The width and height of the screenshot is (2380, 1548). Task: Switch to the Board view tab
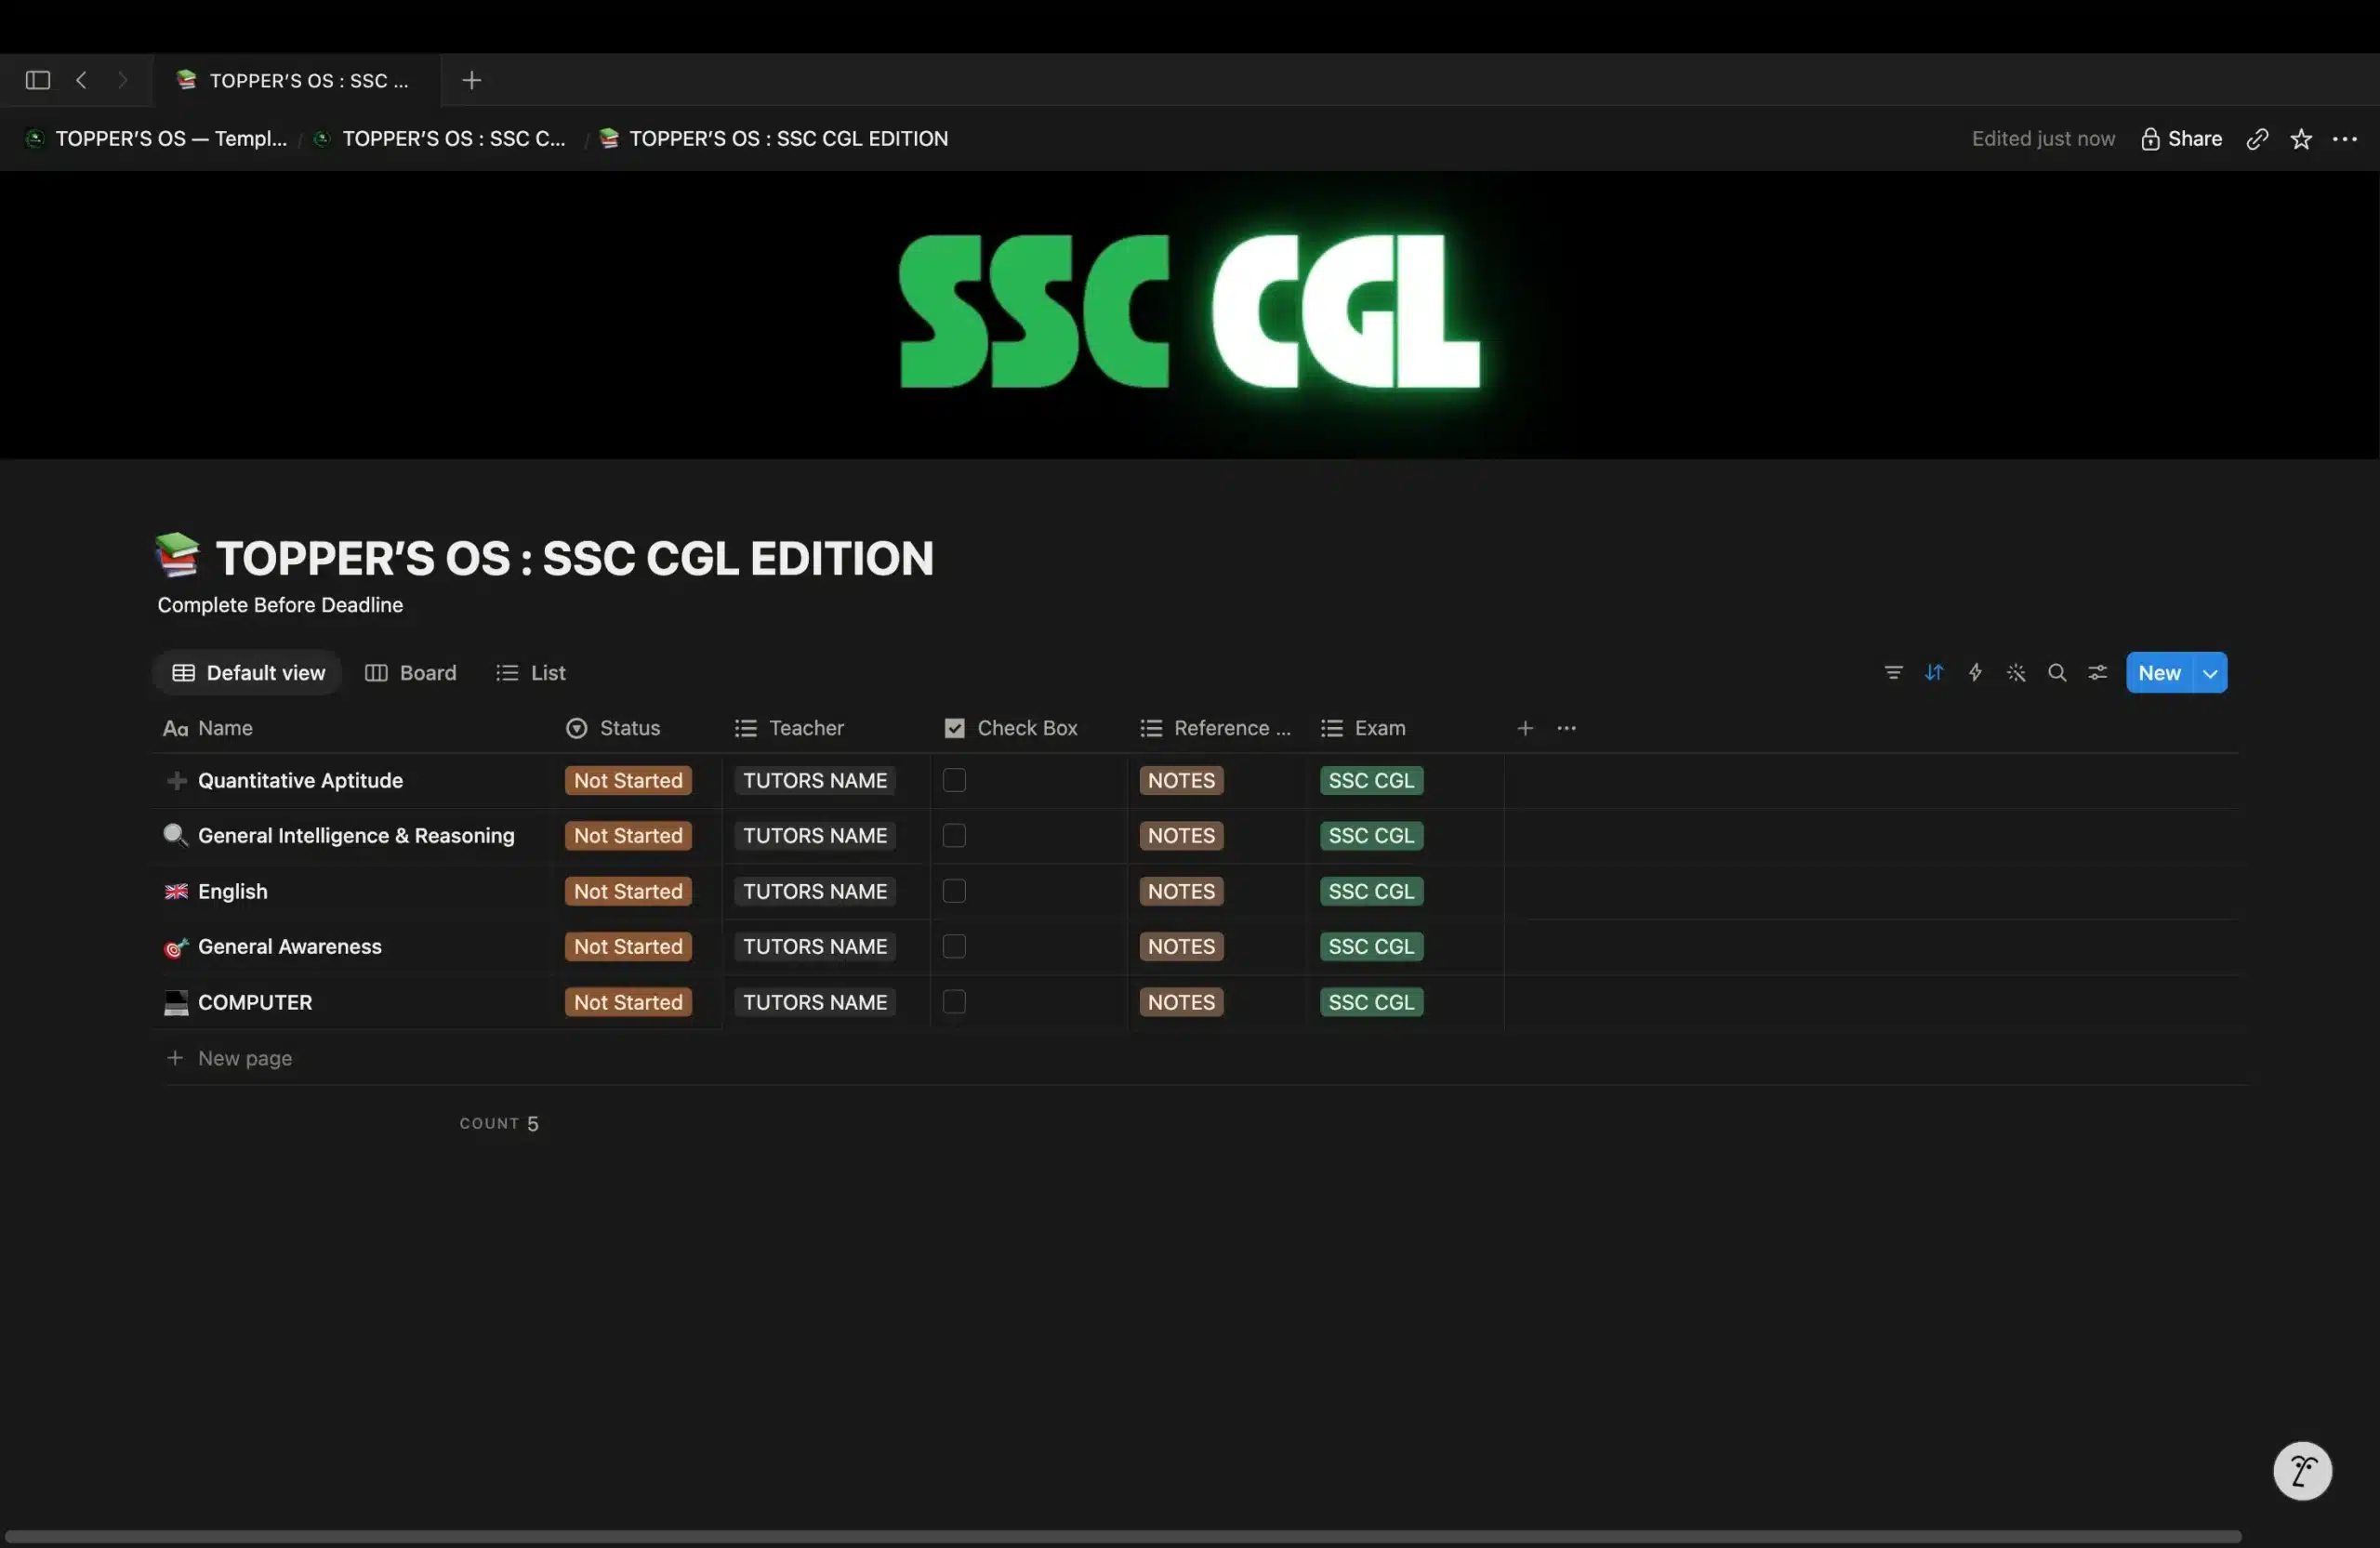tap(411, 673)
